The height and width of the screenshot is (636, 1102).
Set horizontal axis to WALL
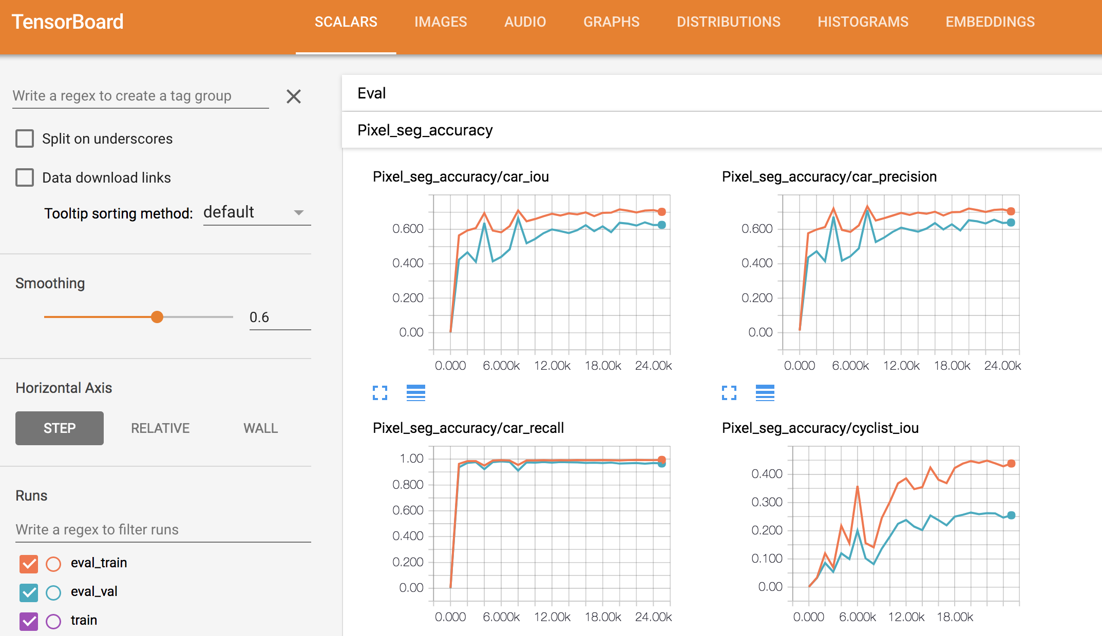pos(260,428)
